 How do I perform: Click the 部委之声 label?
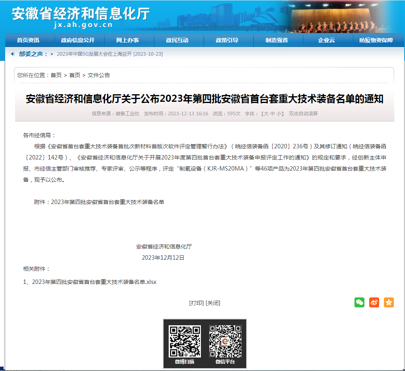tap(33, 54)
